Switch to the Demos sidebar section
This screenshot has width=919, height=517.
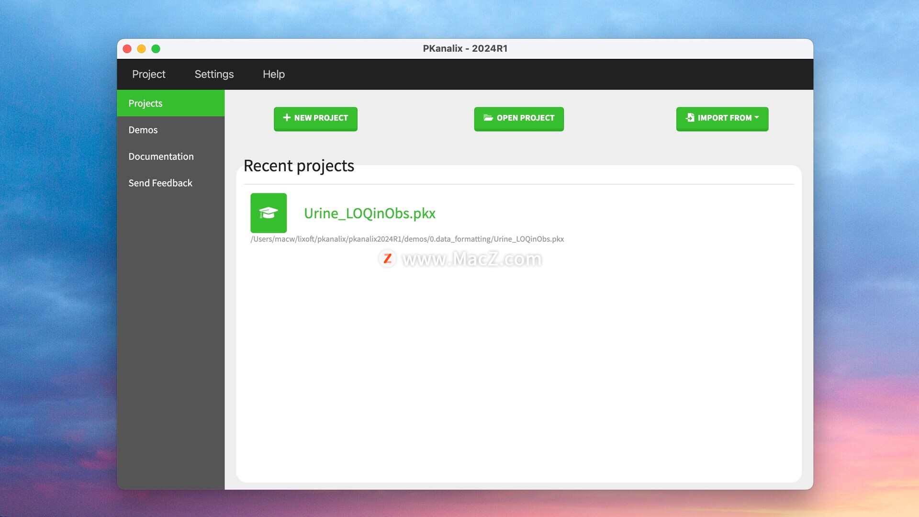143,130
